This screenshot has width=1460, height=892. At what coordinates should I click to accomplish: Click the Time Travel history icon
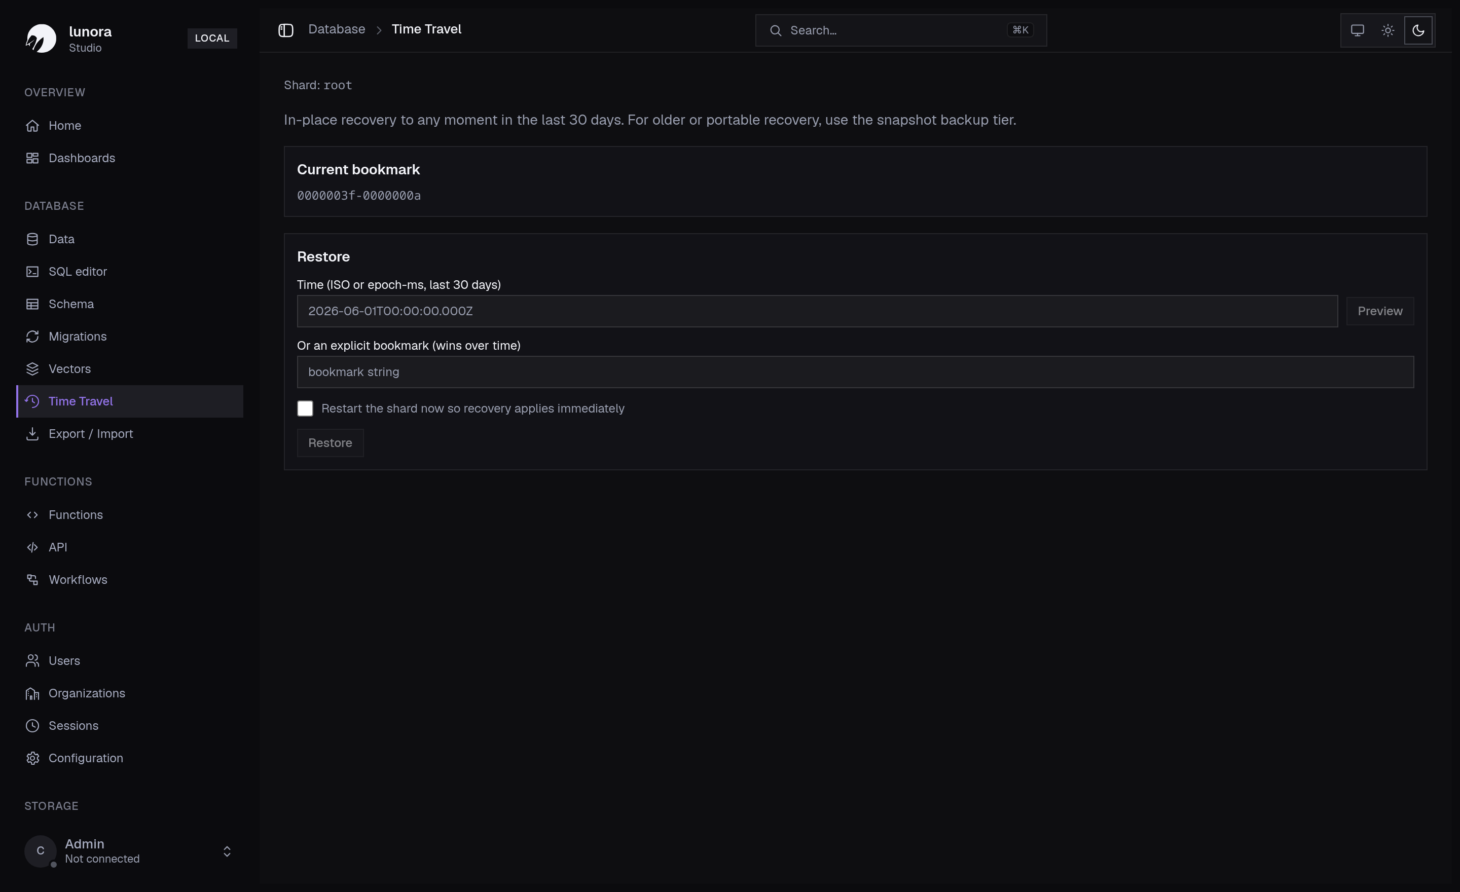coord(32,401)
